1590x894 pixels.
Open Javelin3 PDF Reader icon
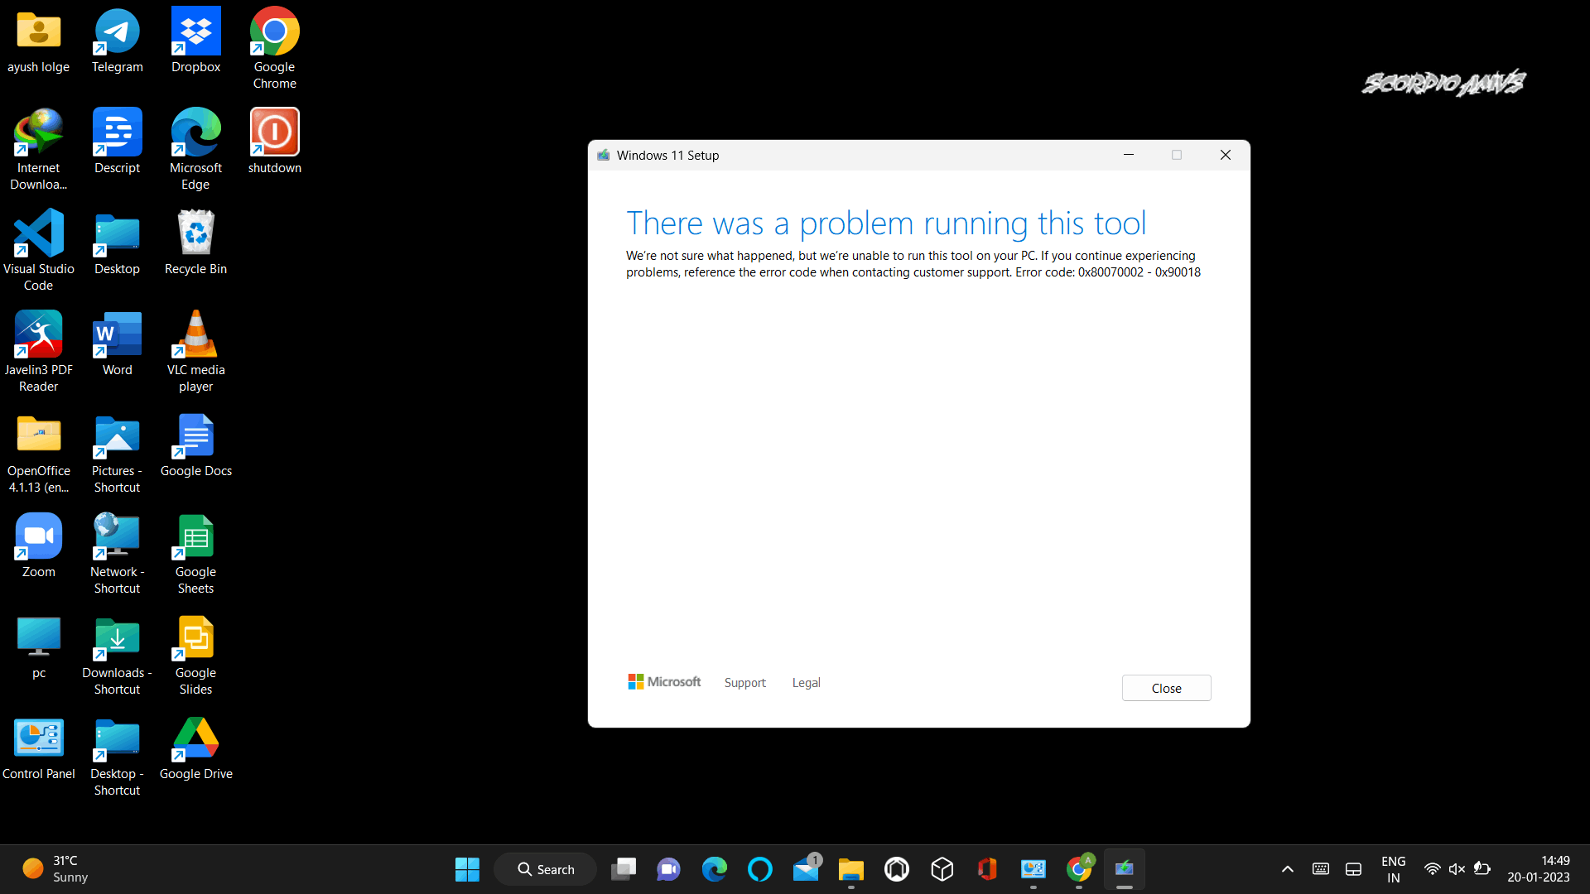click(x=38, y=335)
